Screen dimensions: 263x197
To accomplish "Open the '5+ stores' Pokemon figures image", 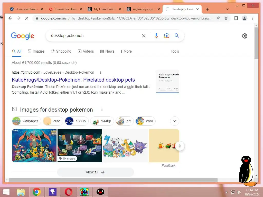I will [x=80, y=146].
